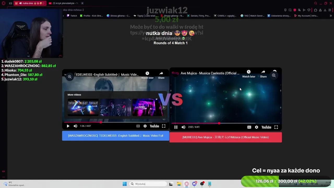Seek on the Ave Mujica progress bar

226,123
